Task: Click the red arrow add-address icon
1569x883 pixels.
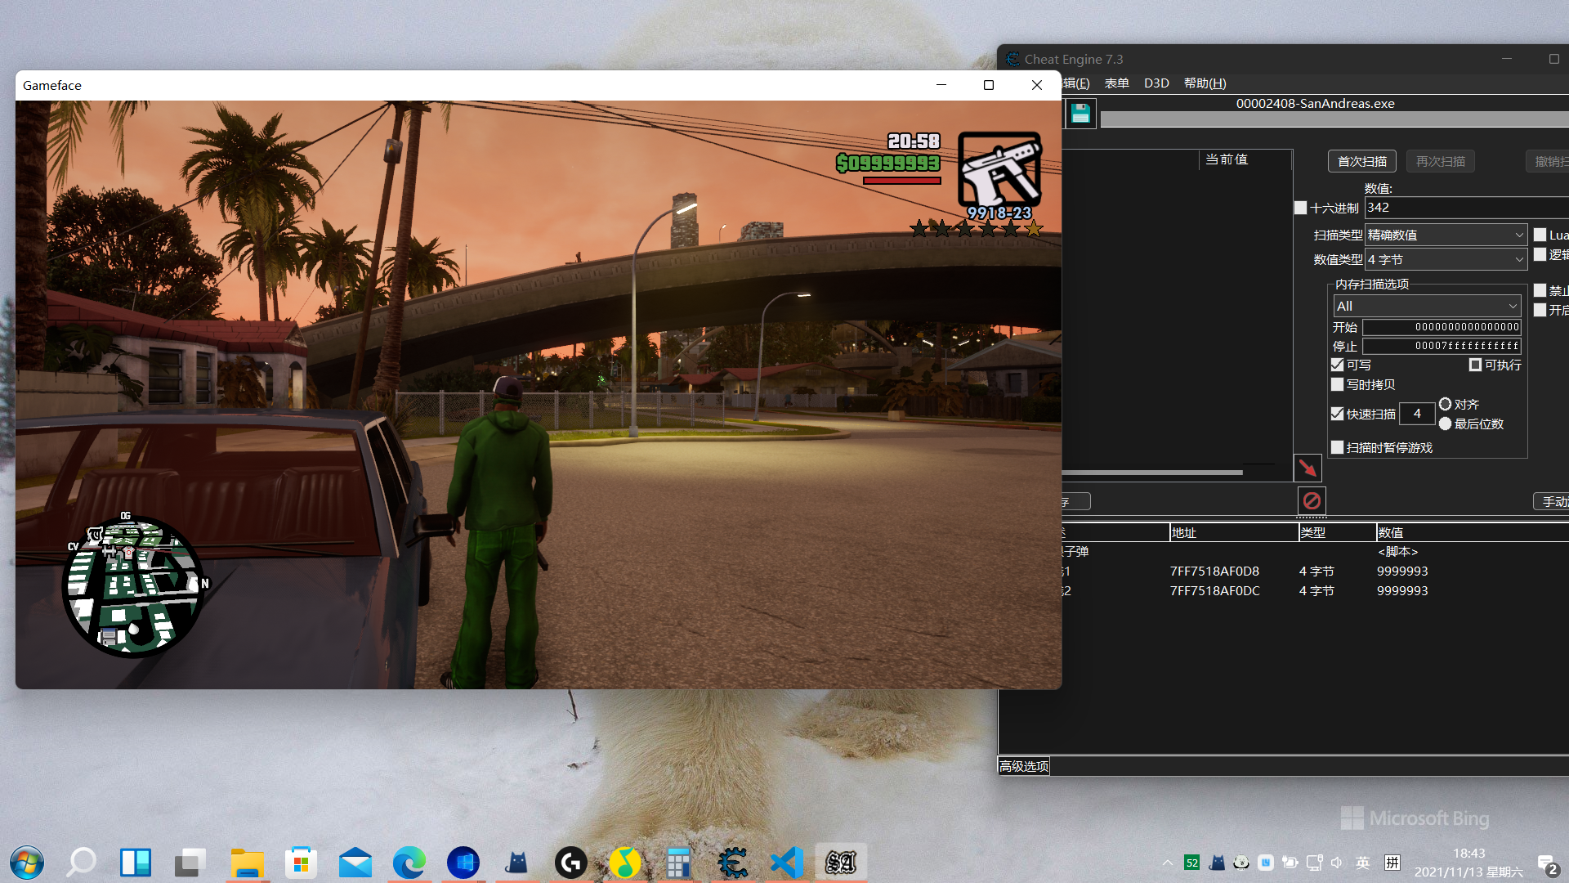Action: (1307, 468)
